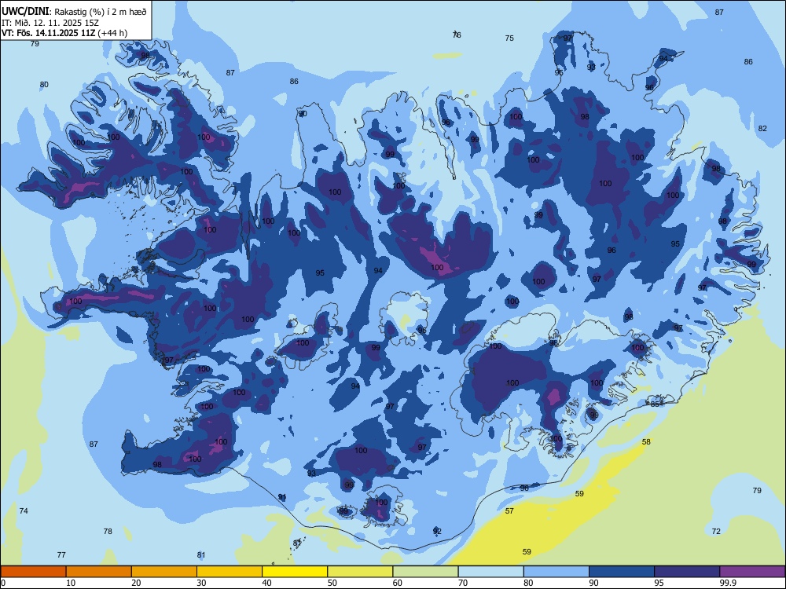
Task: Click the 'VT: Fös. 14.11.2025 11Z (+44 h)' line
Action: 64,33
